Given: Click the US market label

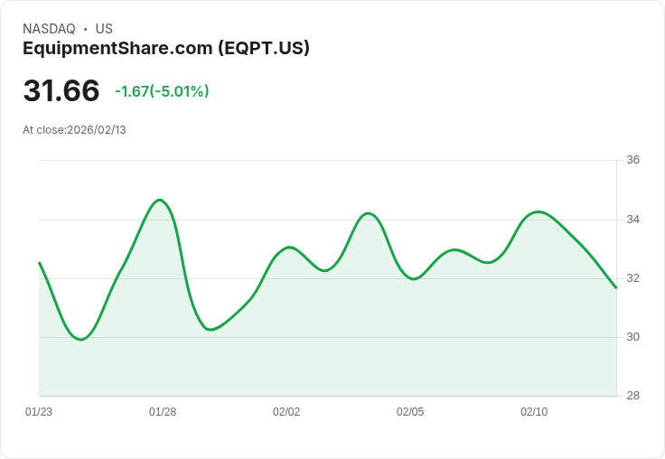Looking at the screenshot, I should click(104, 29).
